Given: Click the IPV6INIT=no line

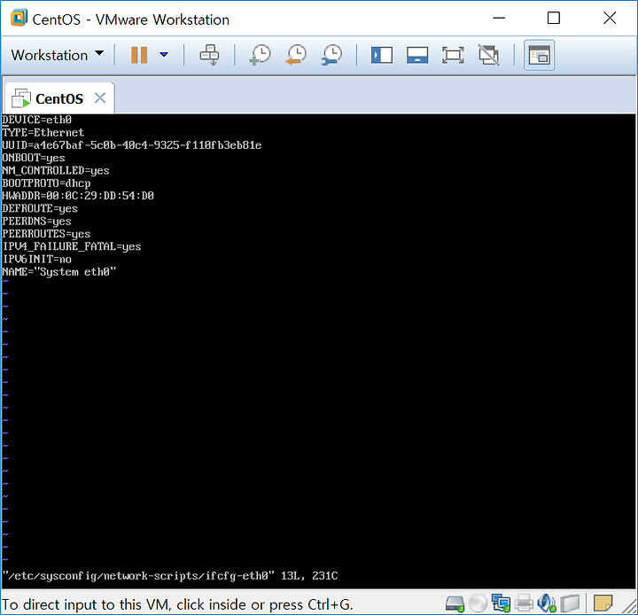Looking at the screenshot, I should point(37,259).
